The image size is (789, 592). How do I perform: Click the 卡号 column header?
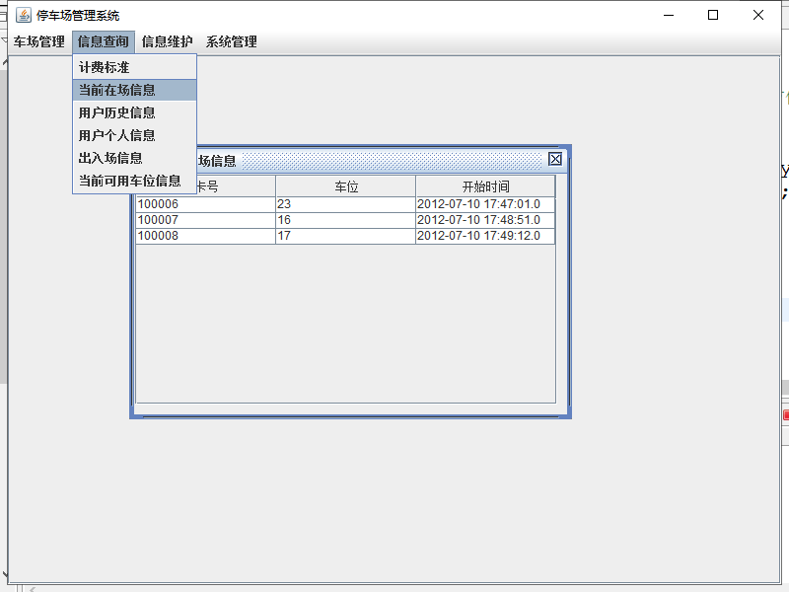(236, 186)
